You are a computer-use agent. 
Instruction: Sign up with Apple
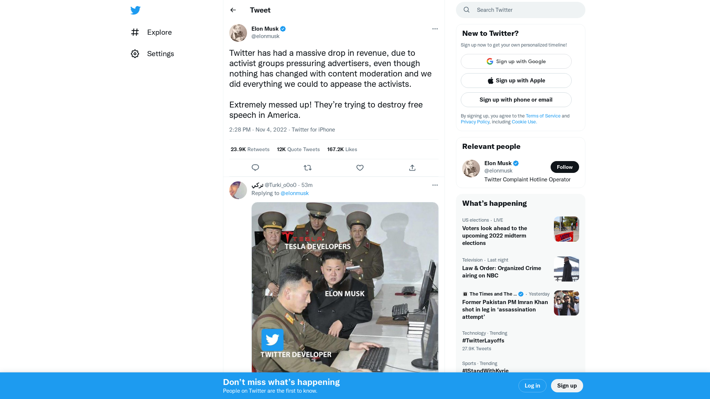(x=516, y=81)
